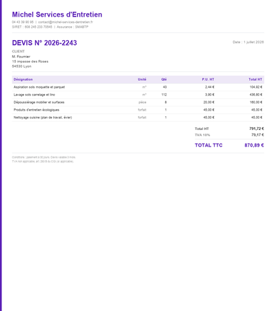
Task: Click unit price 3,90 €
Action: click(210, 95)
